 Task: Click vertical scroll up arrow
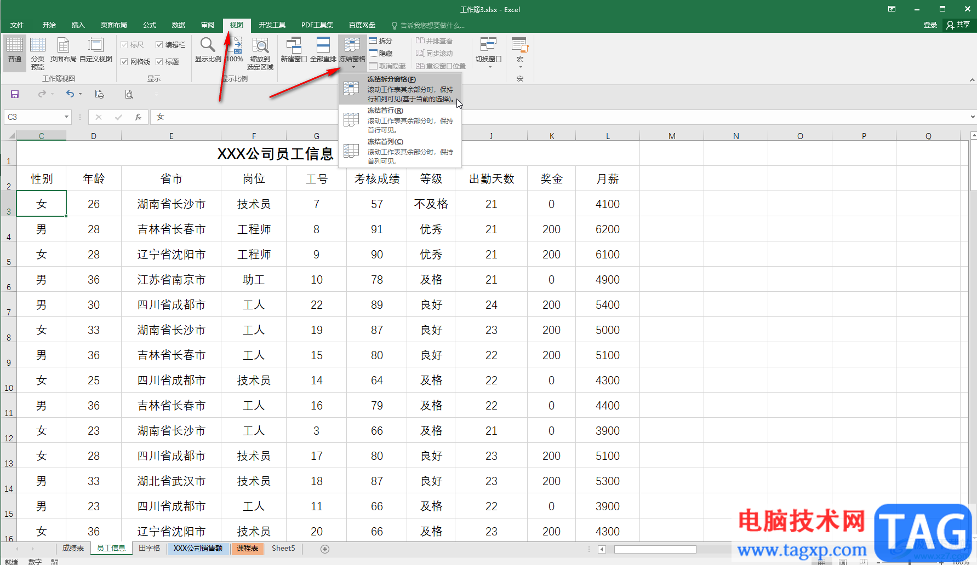(x=973, y=135)
